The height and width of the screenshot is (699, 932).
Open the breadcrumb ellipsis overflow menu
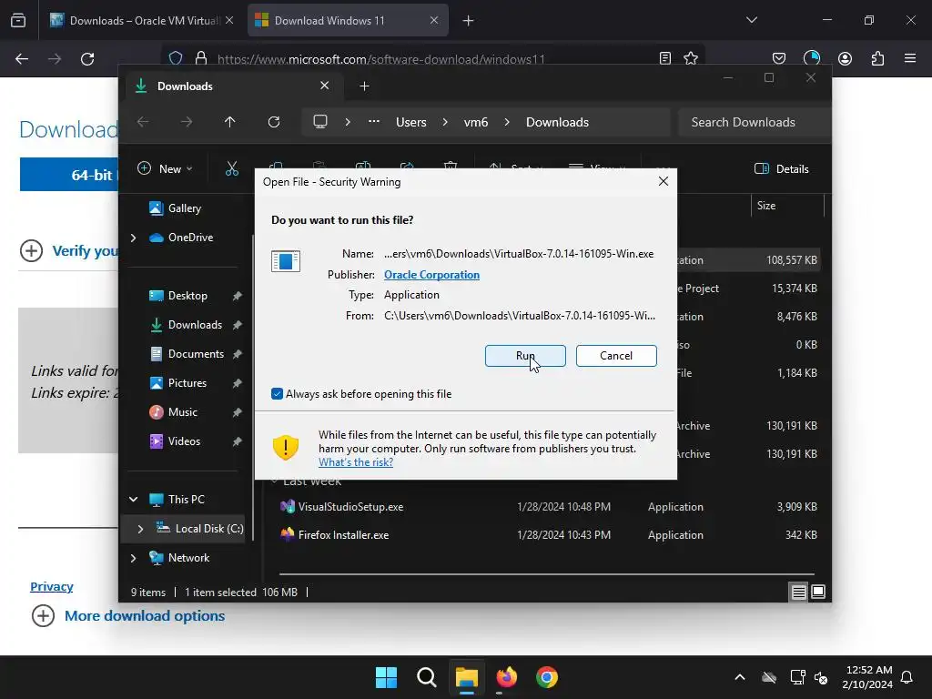[x=373, y=122]
